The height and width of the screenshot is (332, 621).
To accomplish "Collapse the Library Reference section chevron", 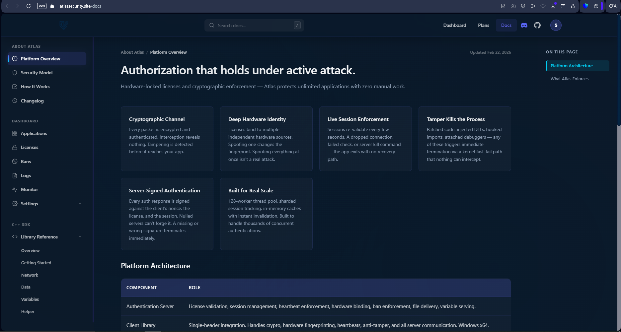I will pyautogui.click(x=80, y=237).
